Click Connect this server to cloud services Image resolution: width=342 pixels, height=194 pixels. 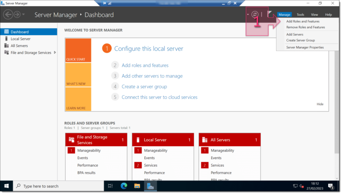click(x=159, y=97)
